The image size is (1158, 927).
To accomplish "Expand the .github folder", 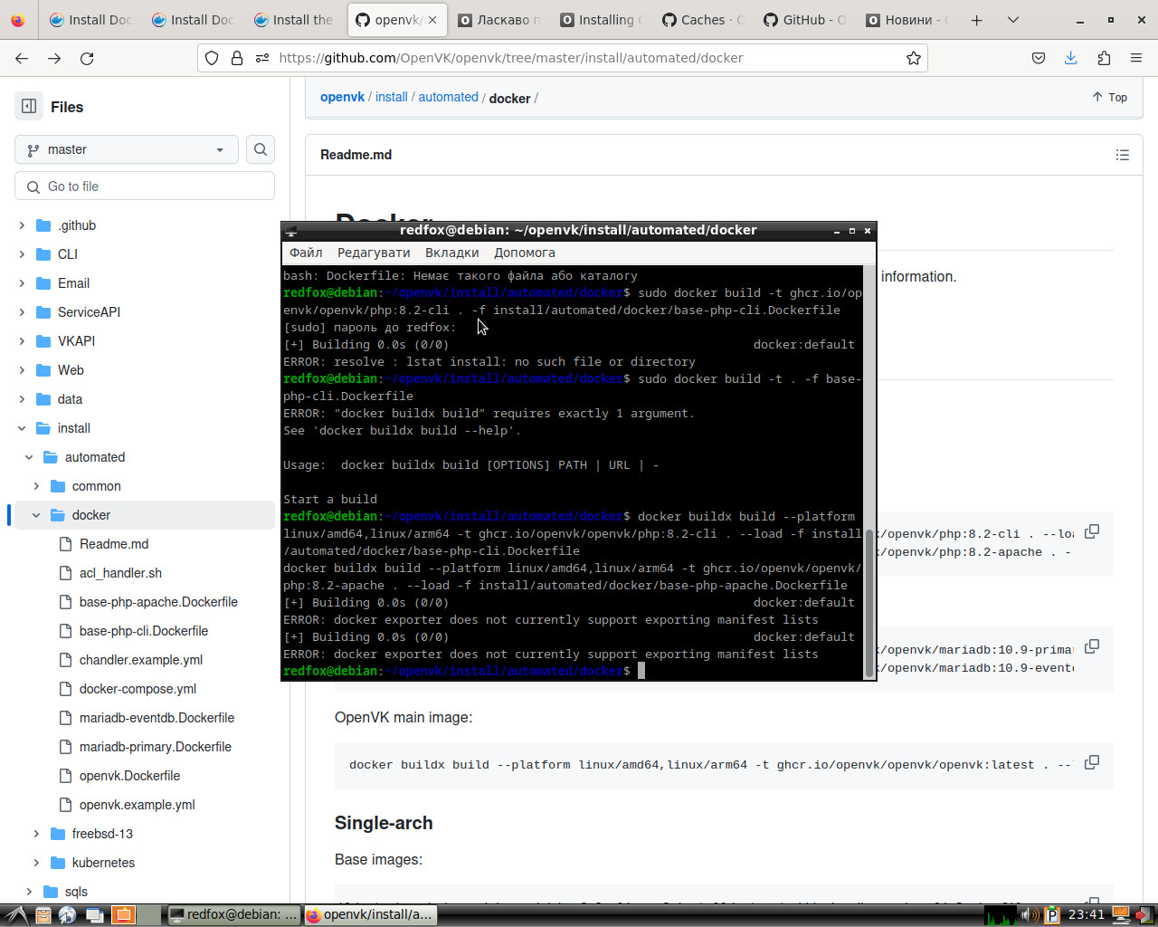I will coord(23,225).
